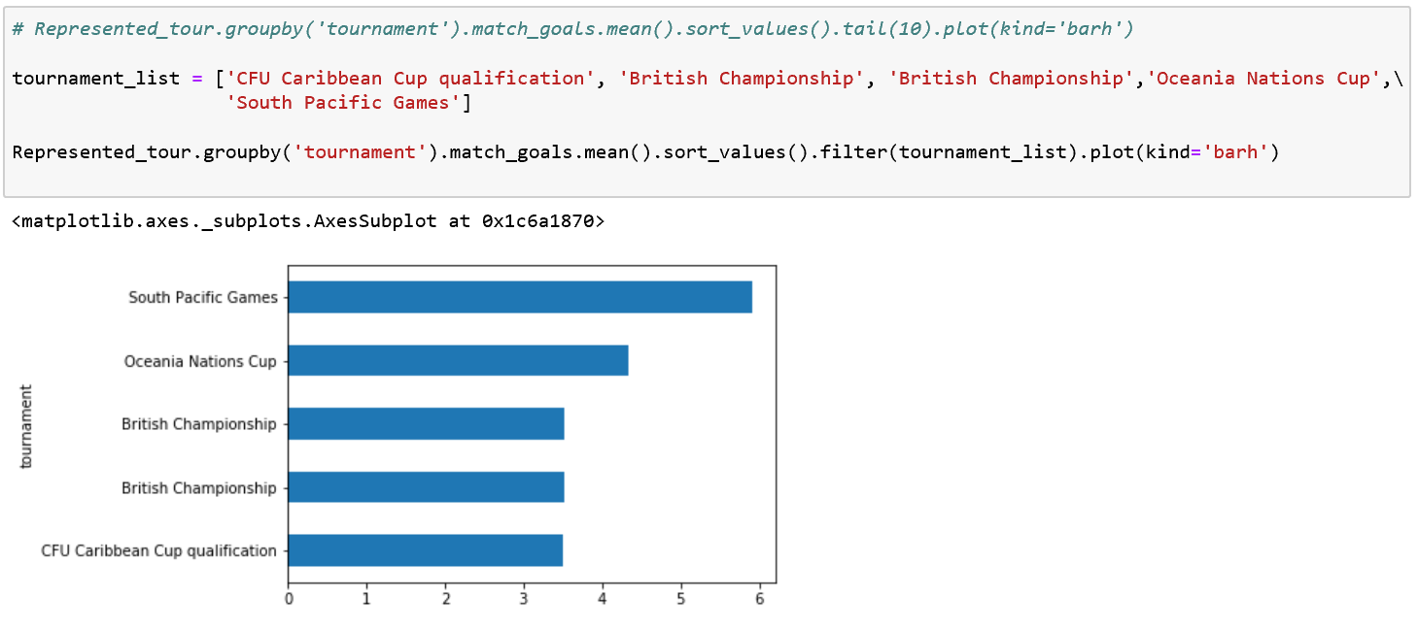The image size is (1418, 630).
Task: Click the zero origin of the x-axis
Action: pos(289,601)
